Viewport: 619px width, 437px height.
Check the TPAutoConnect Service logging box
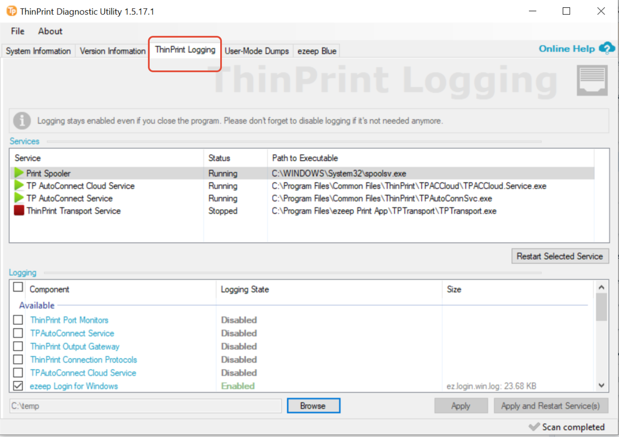[18, 333]
